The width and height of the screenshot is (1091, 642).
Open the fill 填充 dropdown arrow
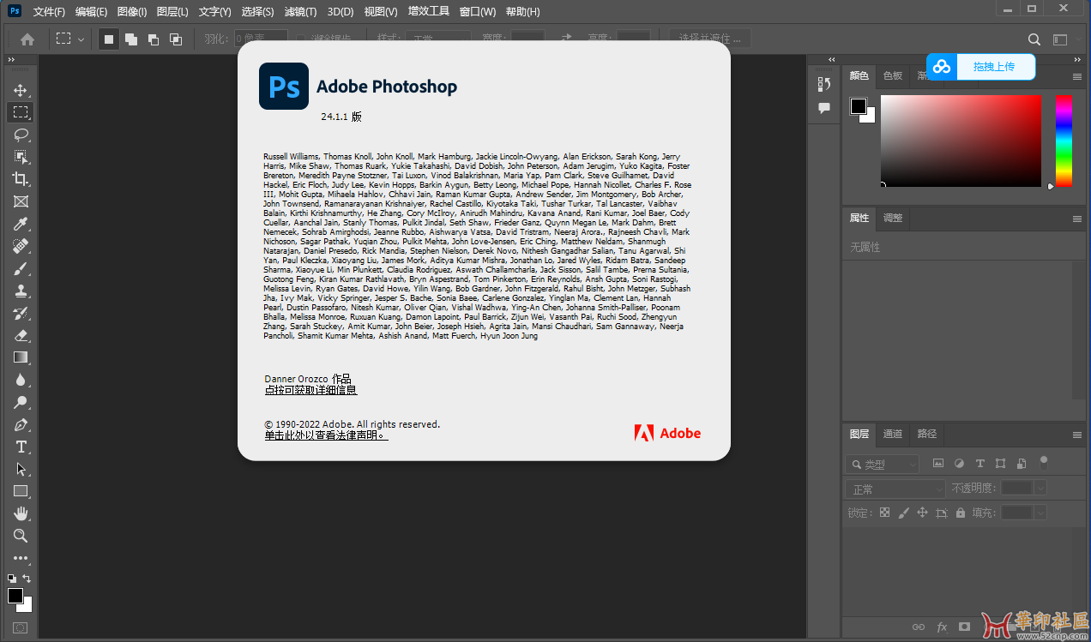[1040, 513]
